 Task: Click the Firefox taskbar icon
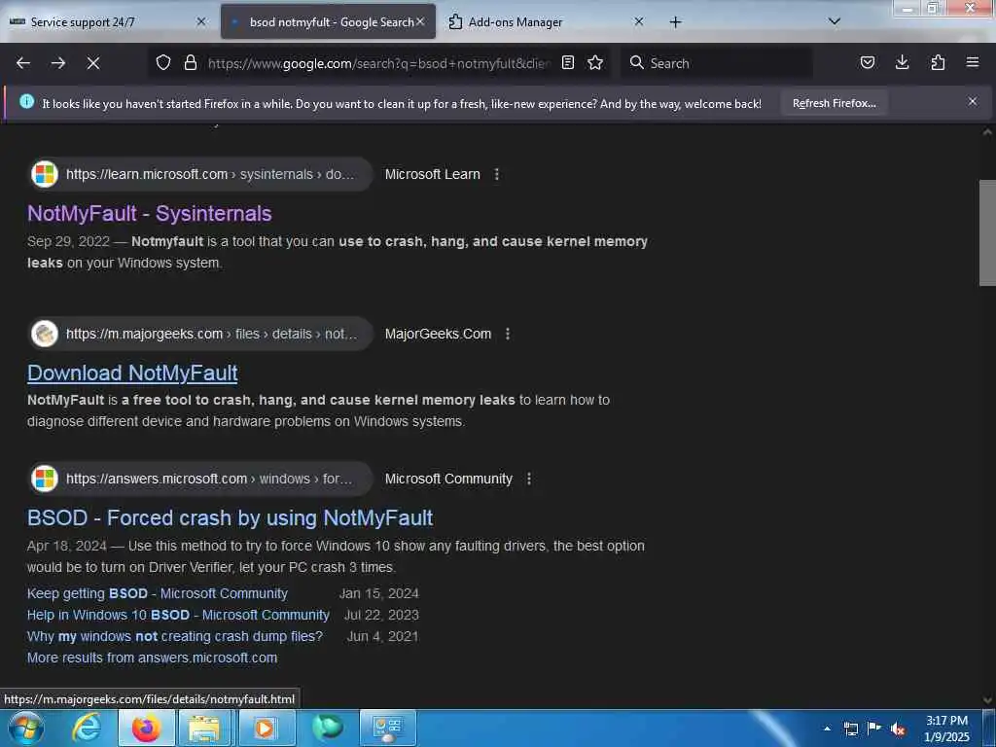pos(146,728)
